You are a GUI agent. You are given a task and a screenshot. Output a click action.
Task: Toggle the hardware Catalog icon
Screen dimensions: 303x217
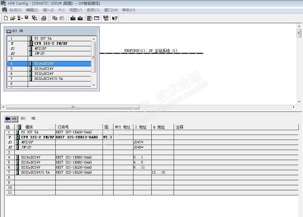click(x=89, y=18)
